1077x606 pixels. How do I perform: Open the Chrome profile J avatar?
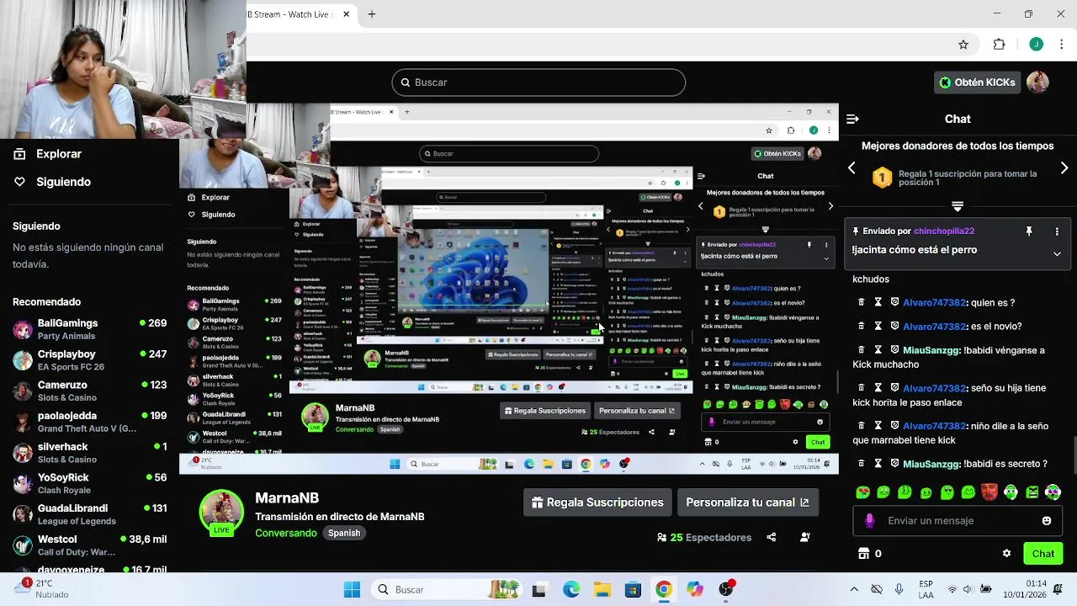(x=1036, y=45)
